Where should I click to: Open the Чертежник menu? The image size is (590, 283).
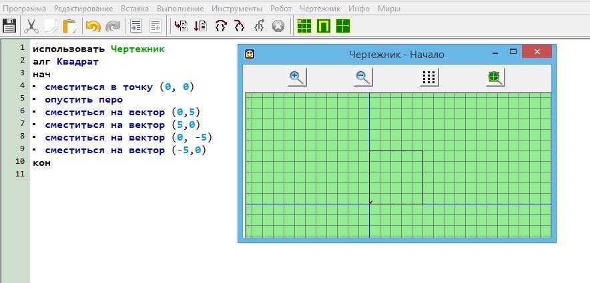(320, 8)
